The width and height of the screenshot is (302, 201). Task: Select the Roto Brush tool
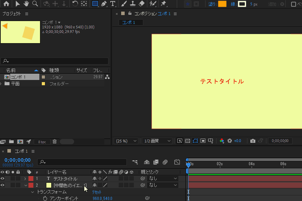point(153,4)
